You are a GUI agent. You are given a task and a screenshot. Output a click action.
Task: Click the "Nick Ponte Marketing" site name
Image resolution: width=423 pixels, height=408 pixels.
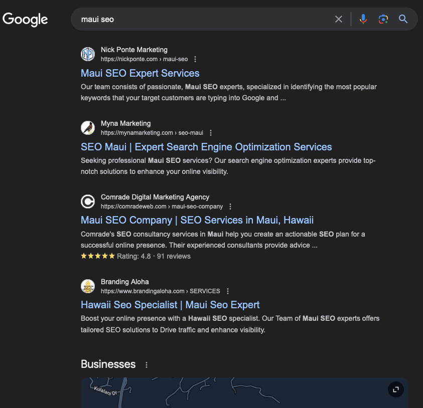pos(134,50)
